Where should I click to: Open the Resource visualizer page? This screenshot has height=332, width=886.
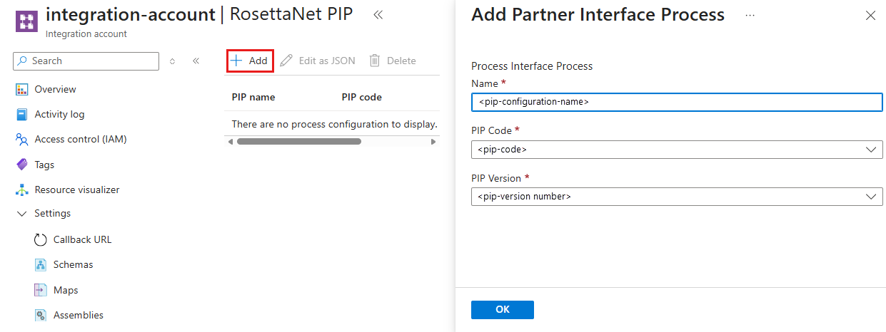click(x=76, y=190)
